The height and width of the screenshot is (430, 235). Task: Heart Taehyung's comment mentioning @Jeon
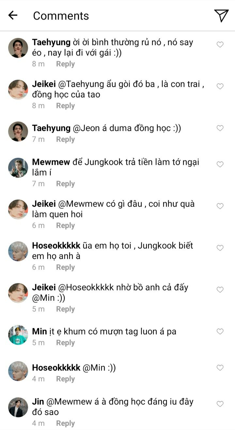pyautogui.click(x=220, y=128)
